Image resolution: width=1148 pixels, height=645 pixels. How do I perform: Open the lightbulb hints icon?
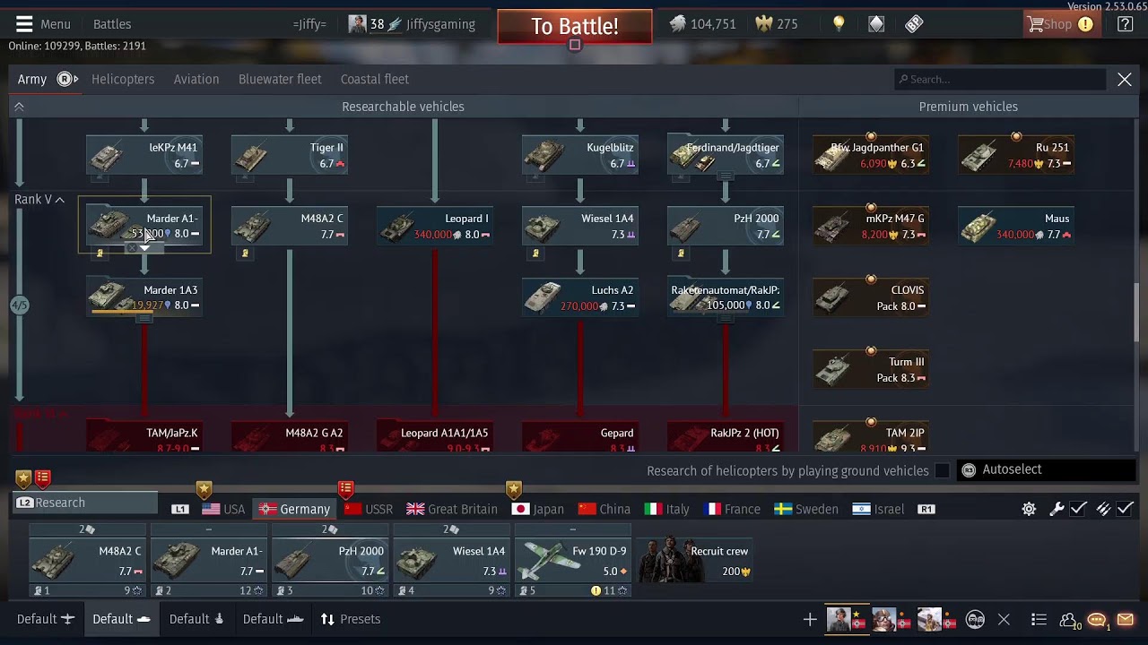(839, 24)
